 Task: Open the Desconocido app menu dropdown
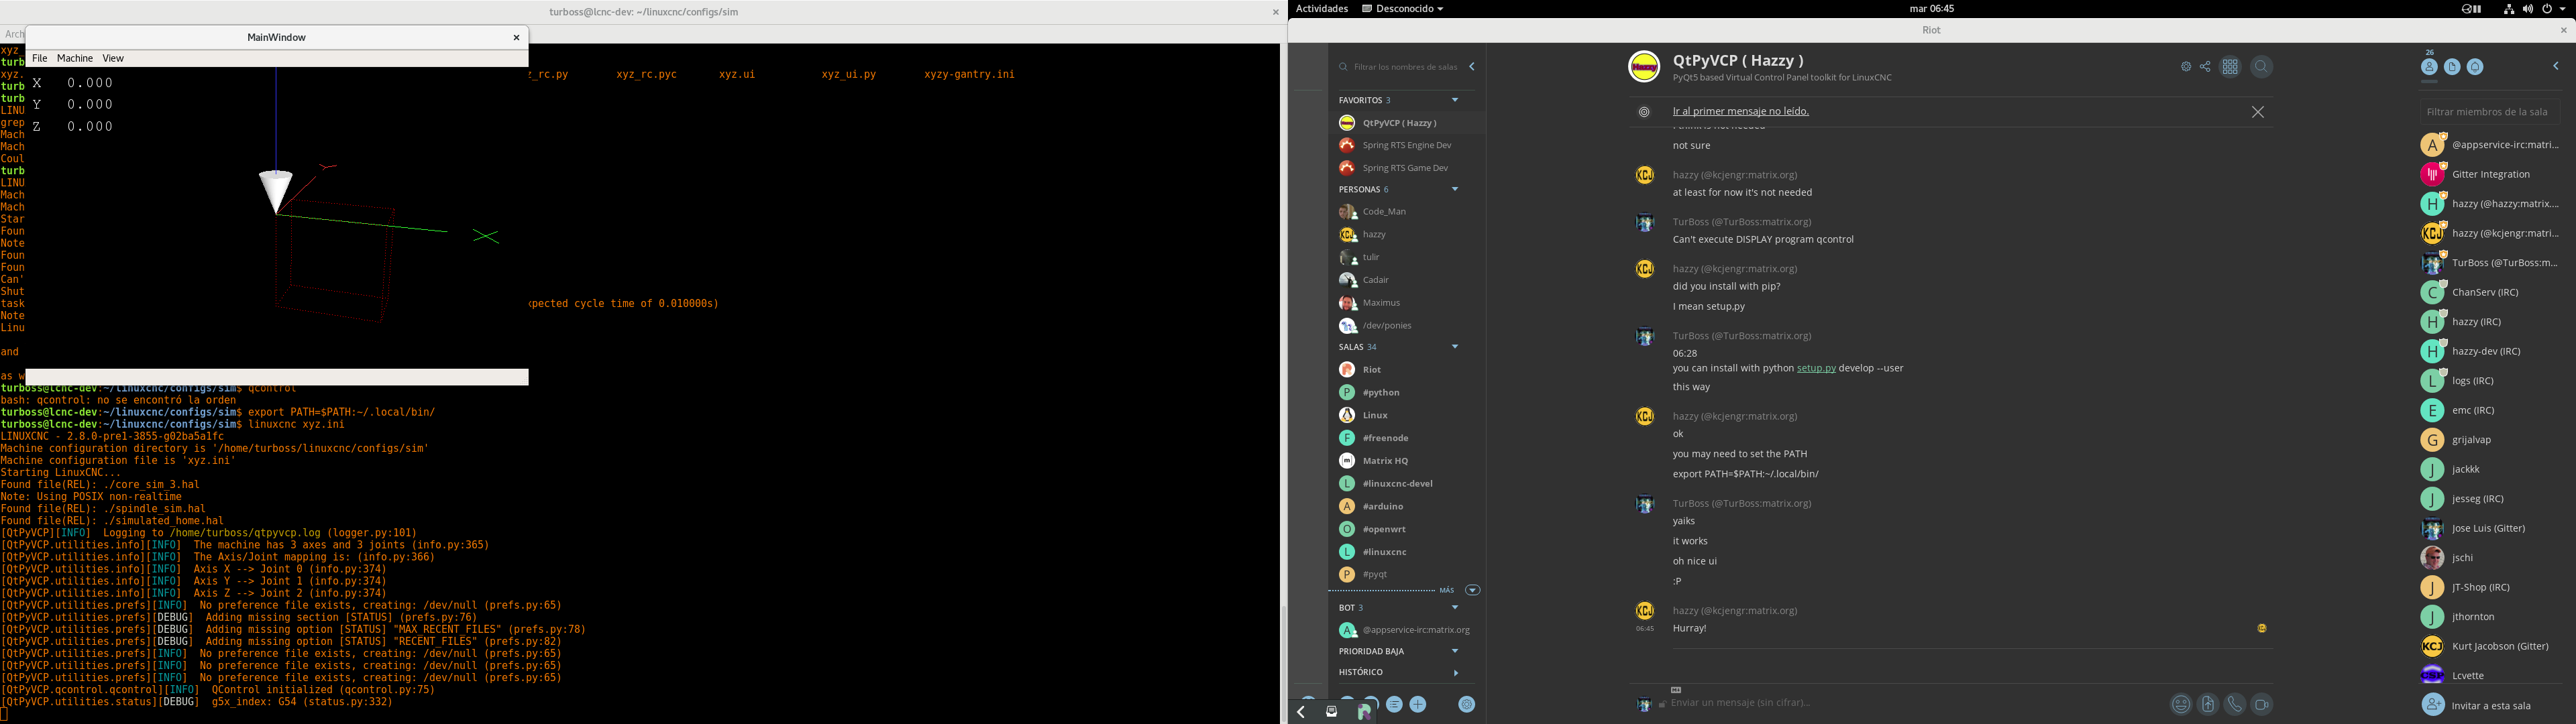coord(1403,8)
